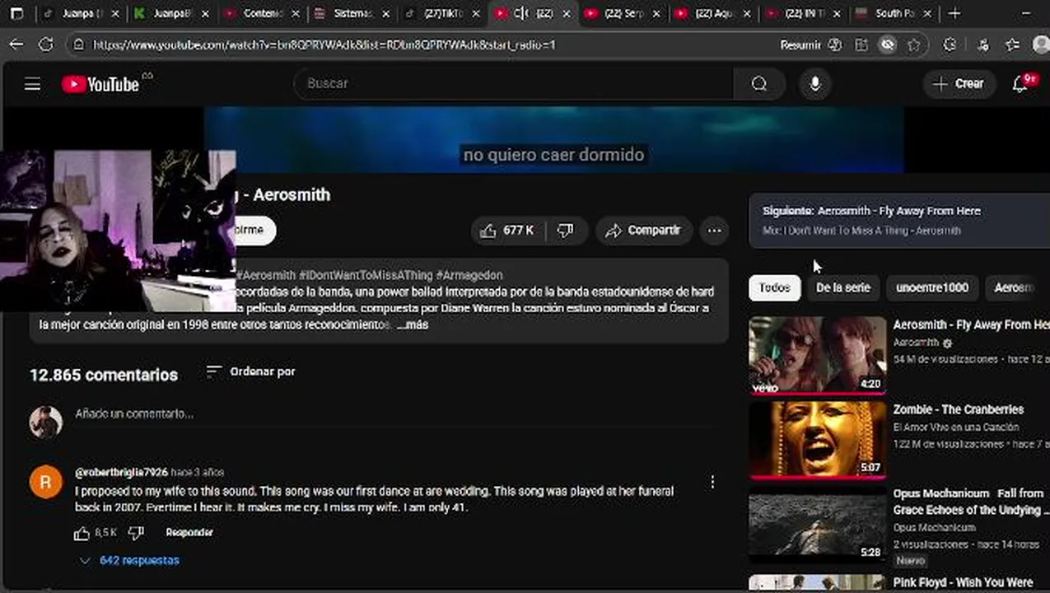This screenshot has width=1050, height=593.
Task: Close the Sistemas tab
Action: point(385,14)
